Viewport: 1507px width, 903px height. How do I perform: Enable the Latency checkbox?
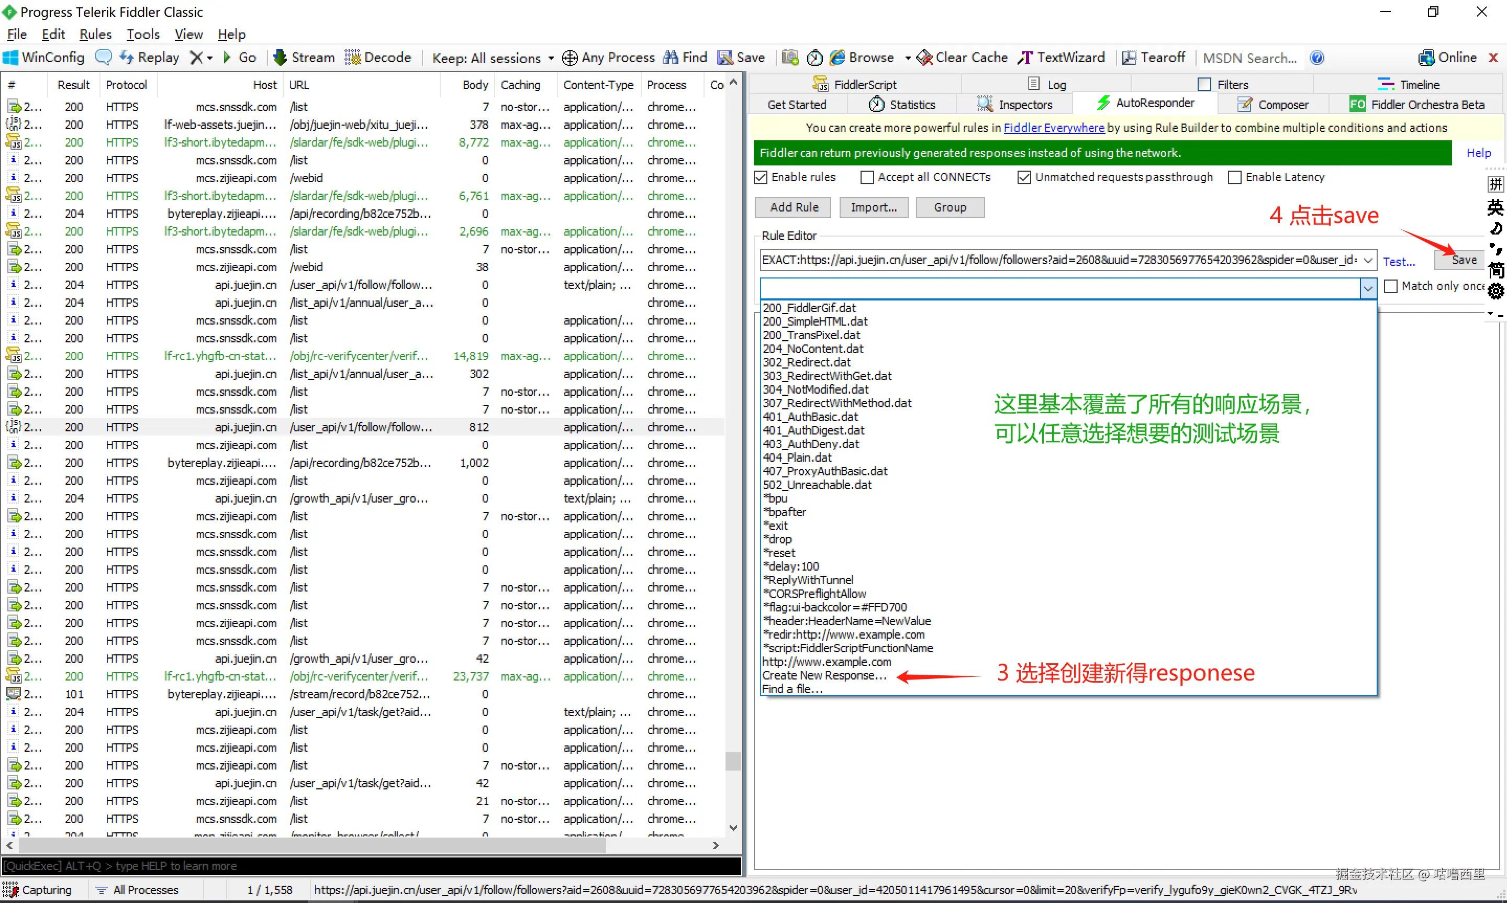[x=1234, y=177]
